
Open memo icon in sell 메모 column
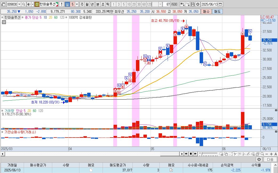[x=171, y=170]
